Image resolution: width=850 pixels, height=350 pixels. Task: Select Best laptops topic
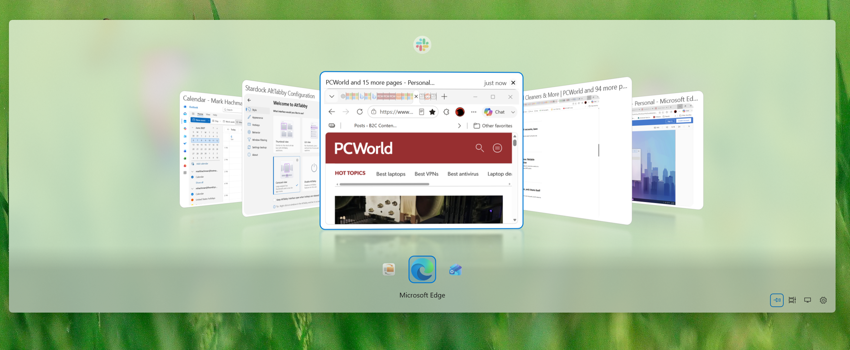(391, 174)
